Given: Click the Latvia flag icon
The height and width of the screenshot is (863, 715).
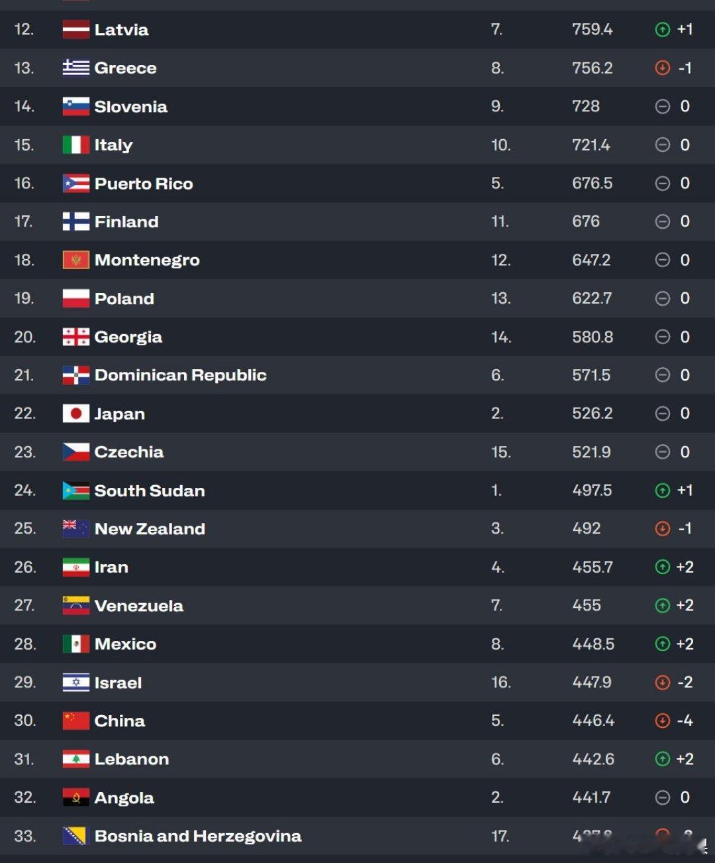Looking at the screenshot, I should pyautogui.click(x=75, y=29).
